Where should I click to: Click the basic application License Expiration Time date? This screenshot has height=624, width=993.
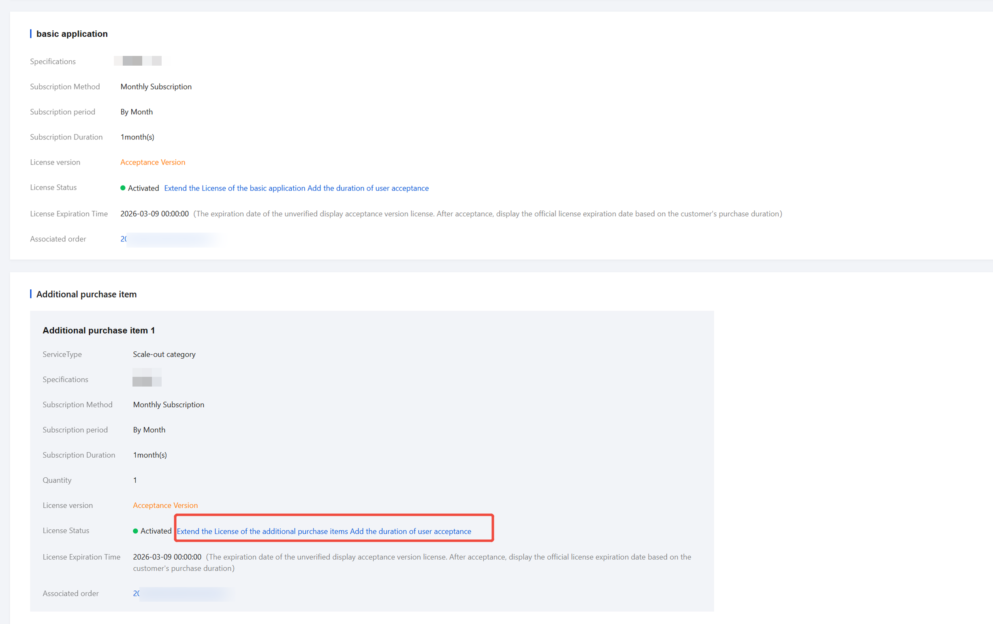154,214
